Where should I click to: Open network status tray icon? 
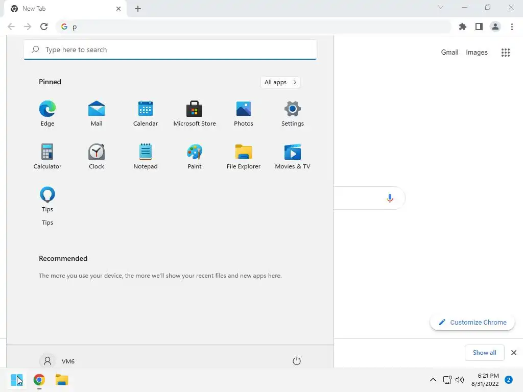click(447, 380)
